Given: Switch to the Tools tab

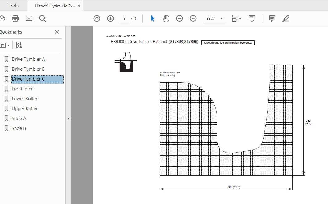Looking at the screenshot, I should pyautogui.click(x=13, y=6).
